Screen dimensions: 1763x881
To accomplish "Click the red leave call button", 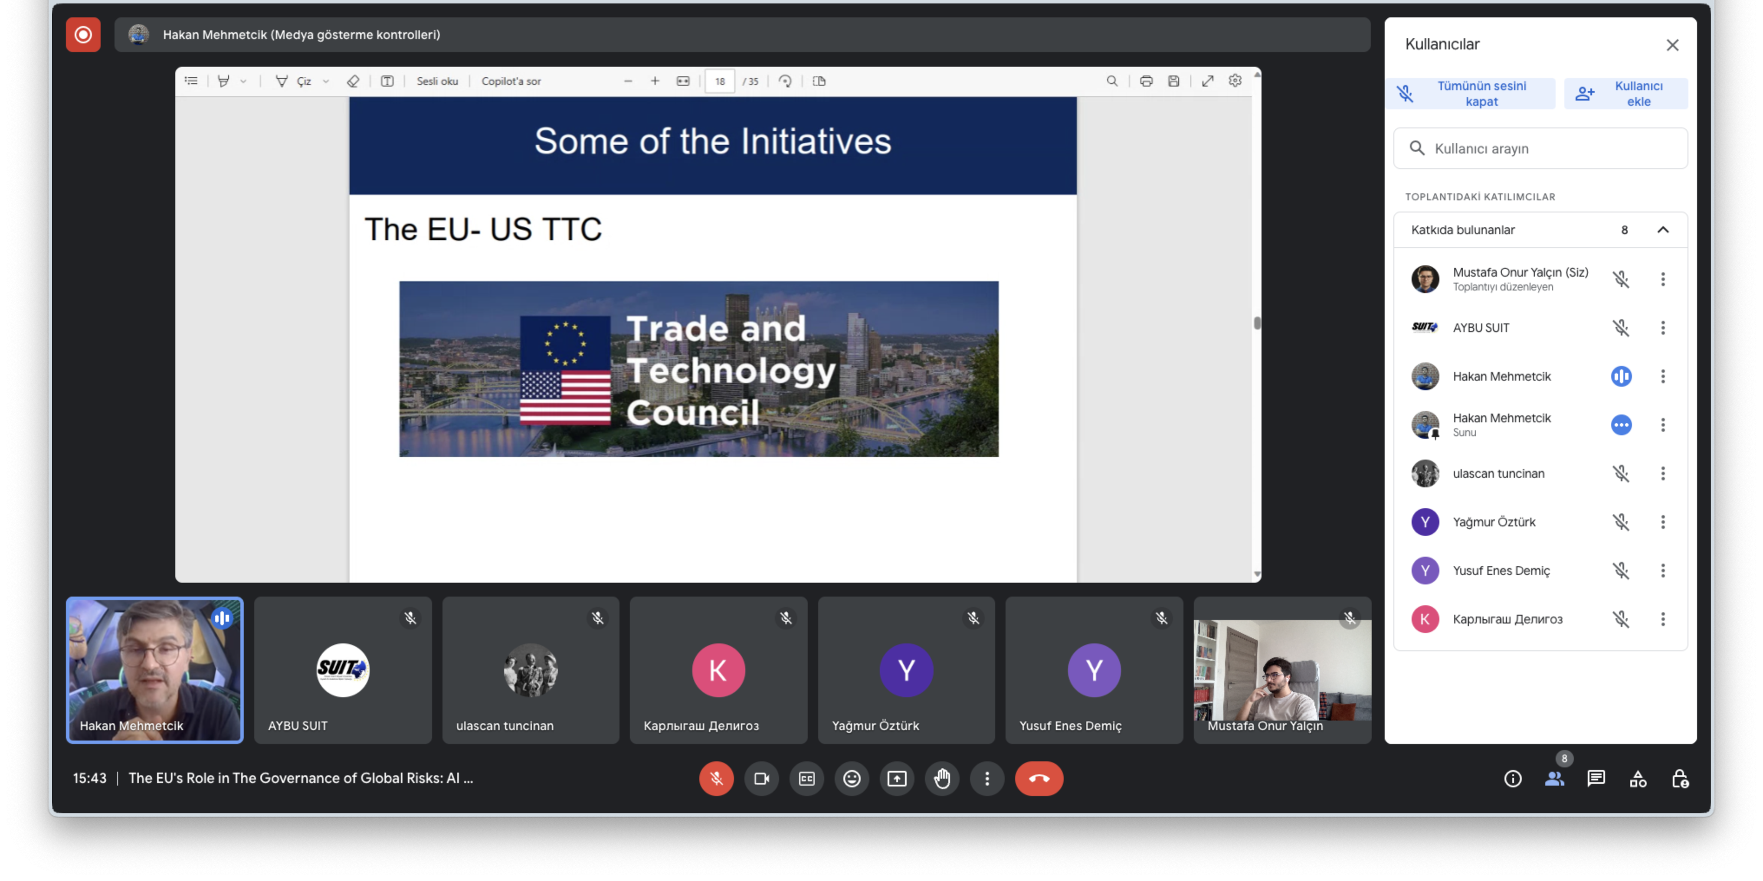I will coord(1038,778).
